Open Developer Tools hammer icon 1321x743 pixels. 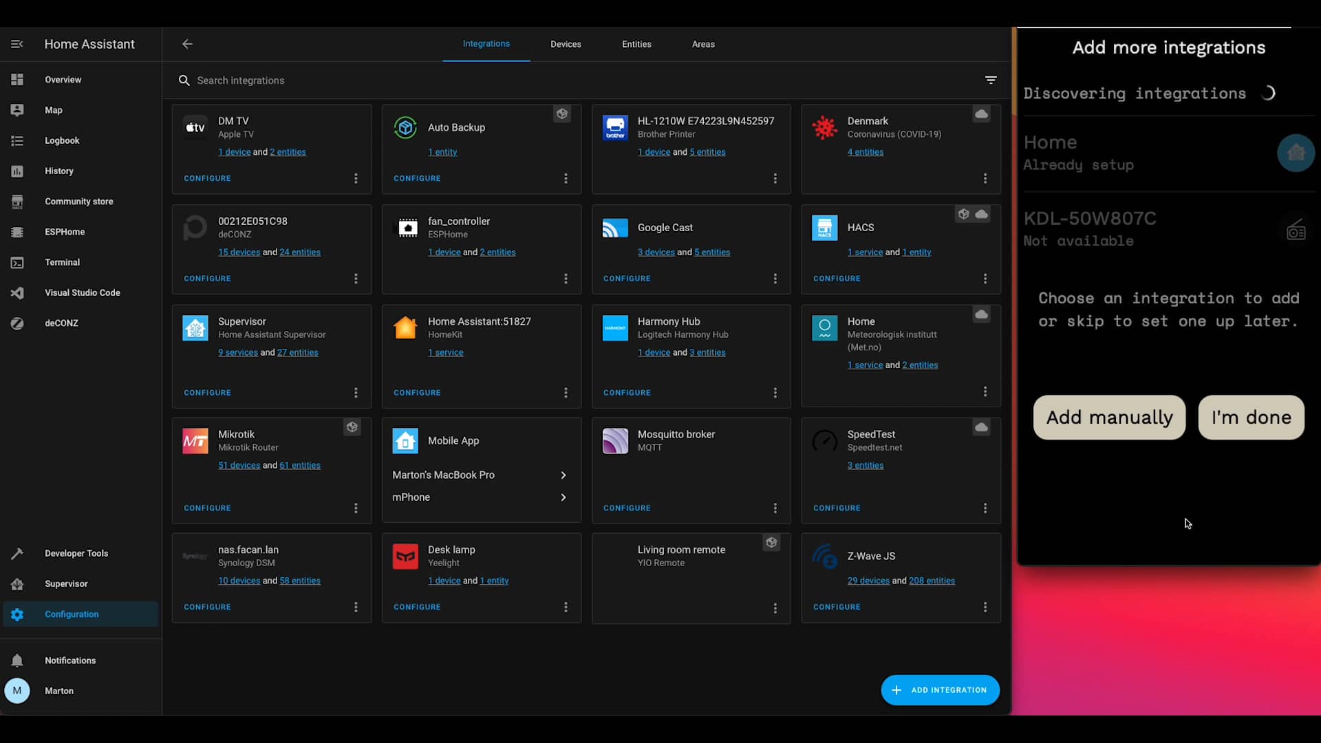pos(17,553)
